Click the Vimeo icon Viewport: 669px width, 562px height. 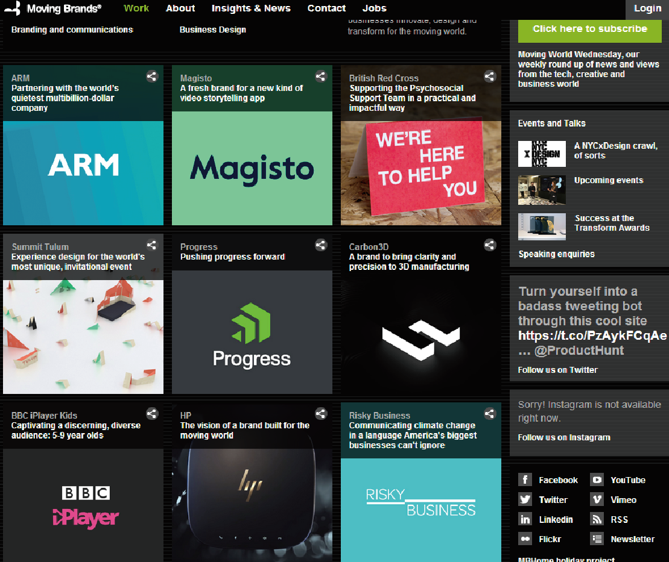[597, 499]
